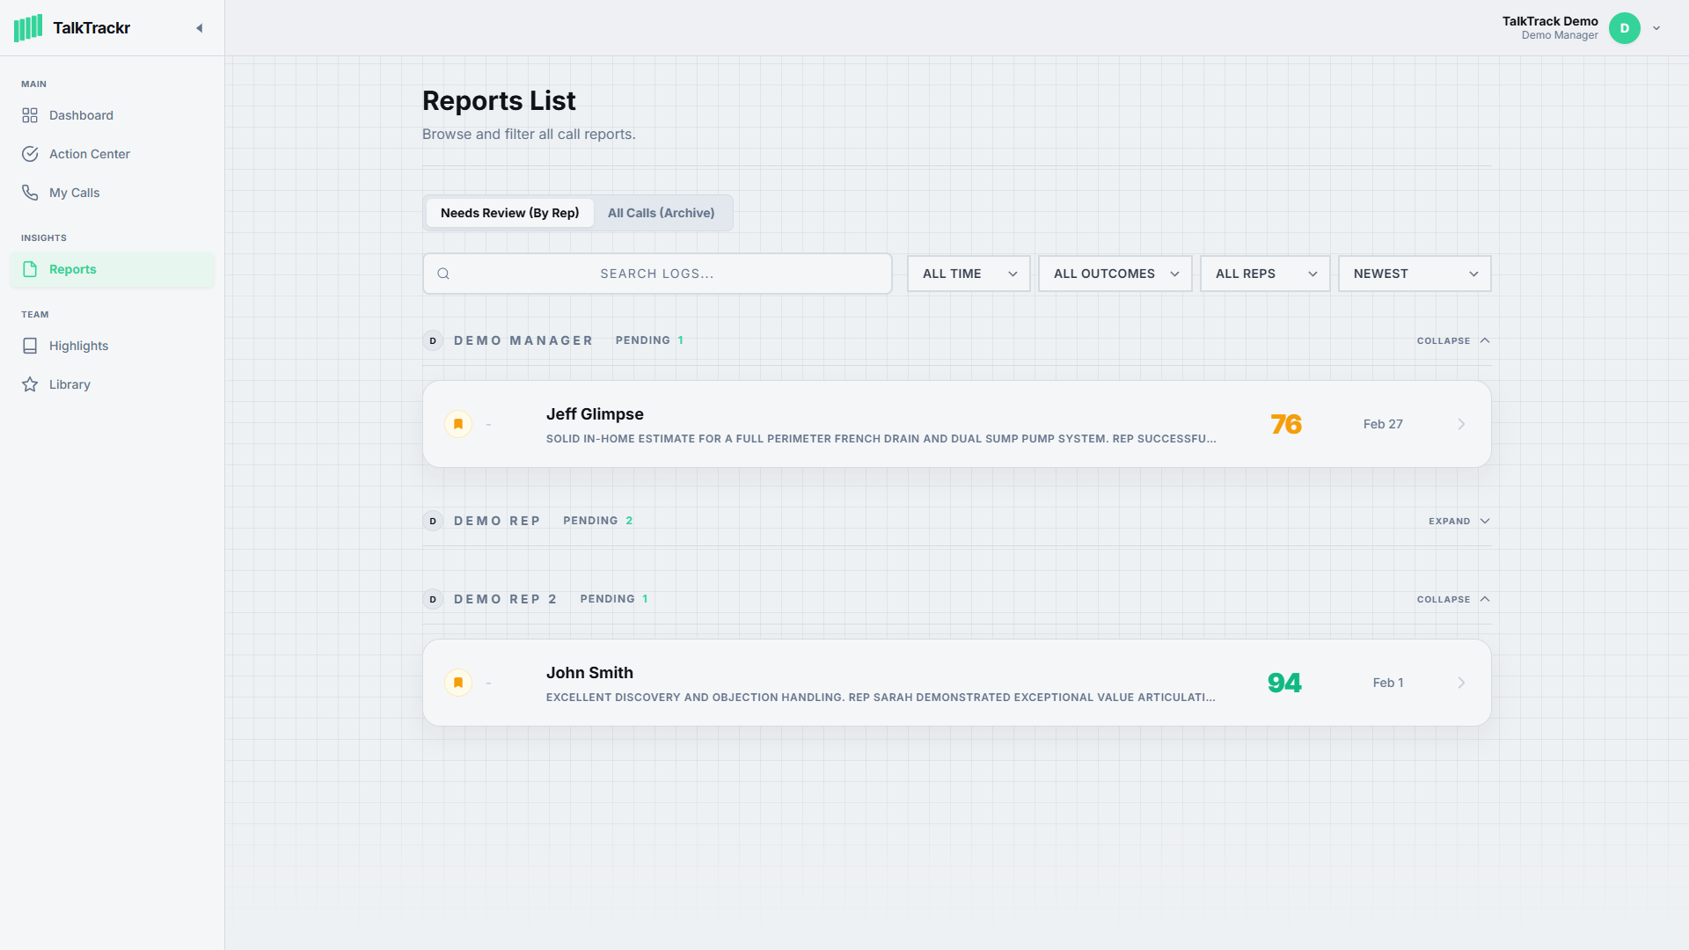Toggle bookmark on Jeff Glimpse report
The width and height of the screenshot is (1689, 950).
458,424
